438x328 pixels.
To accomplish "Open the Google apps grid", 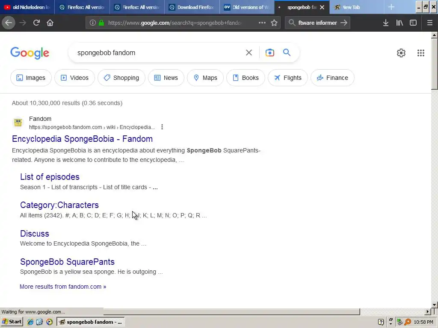I will (421, 53).
